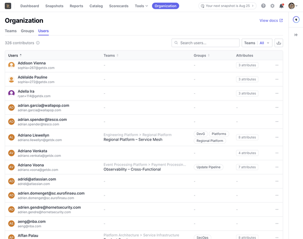Open the notifications bell
This screenshot has width=303, height=239.
pyautogui.click(x=282, y=6)
